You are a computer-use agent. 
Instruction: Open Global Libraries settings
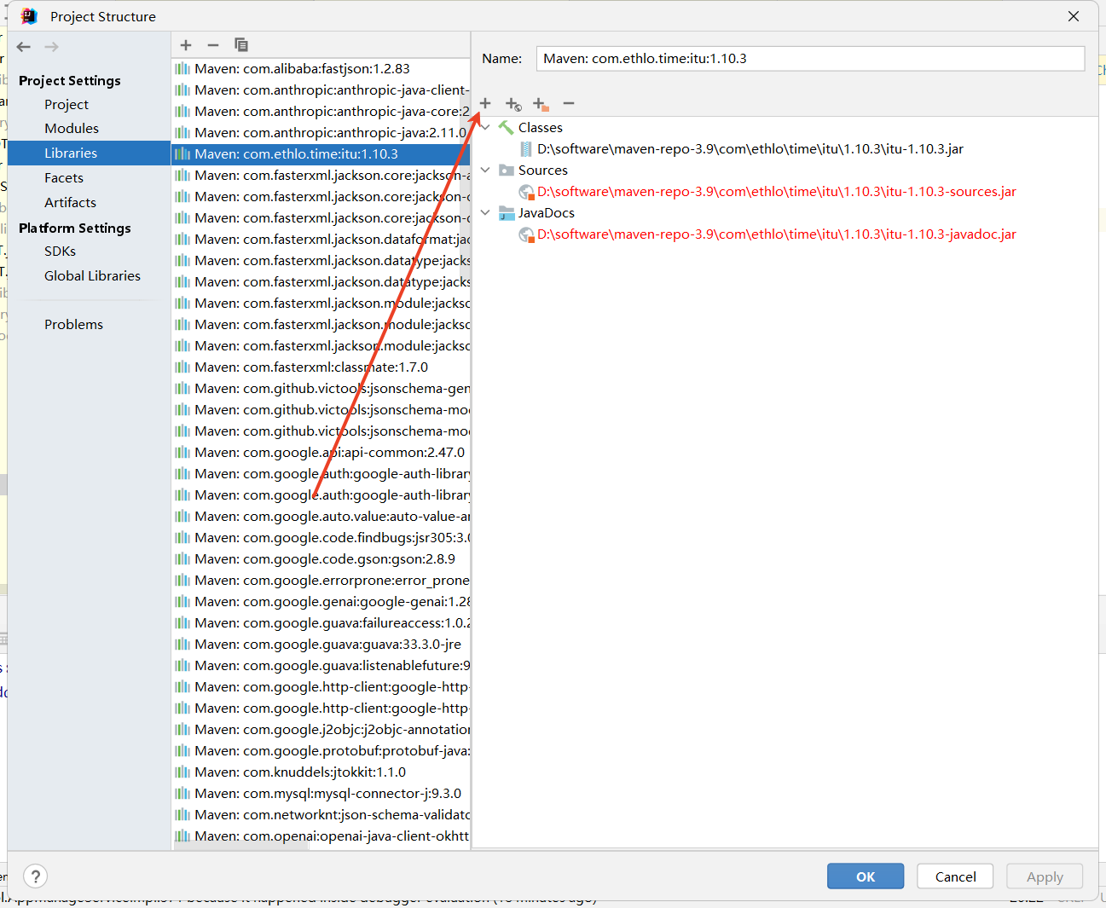pyautogui.click(x=92, y=275)
